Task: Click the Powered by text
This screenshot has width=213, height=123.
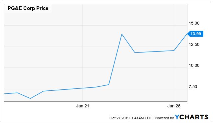Action: click(164, 118)
